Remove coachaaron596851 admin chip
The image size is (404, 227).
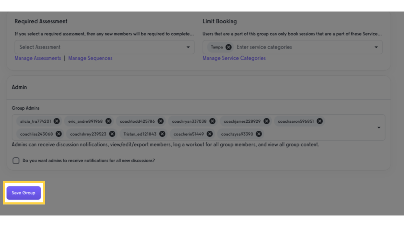(320, 121)
